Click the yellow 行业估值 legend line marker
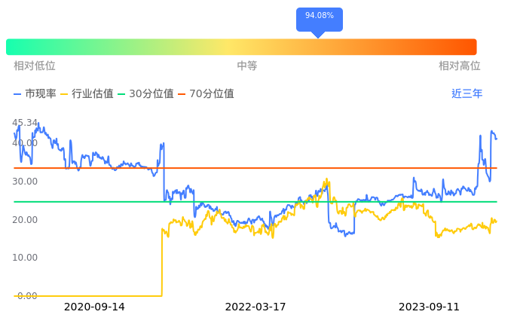This screenshot has width=517, height=333. (64, 94)
